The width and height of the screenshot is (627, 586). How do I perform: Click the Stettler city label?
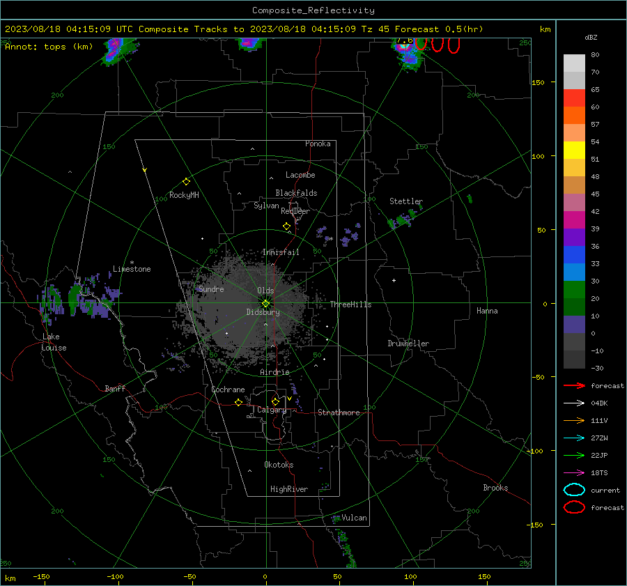[406, 201]
